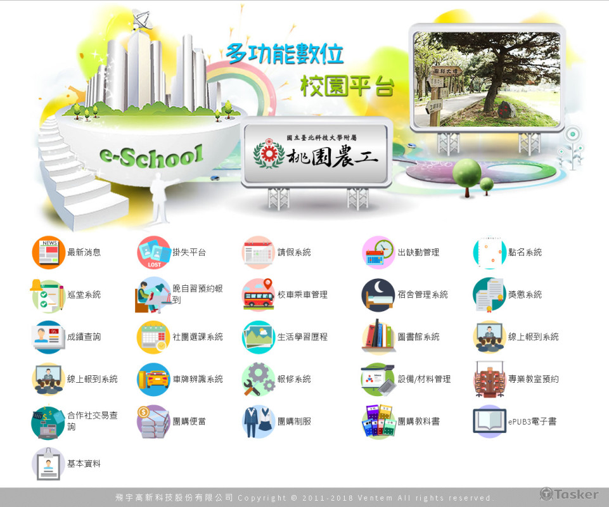Select the 掛失平台 lost-and-found icon
This screenshot has width=609, height=507.
(153, 252)
